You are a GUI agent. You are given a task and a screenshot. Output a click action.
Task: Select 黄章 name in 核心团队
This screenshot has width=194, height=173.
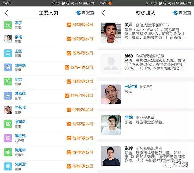[x=129, y=25]
